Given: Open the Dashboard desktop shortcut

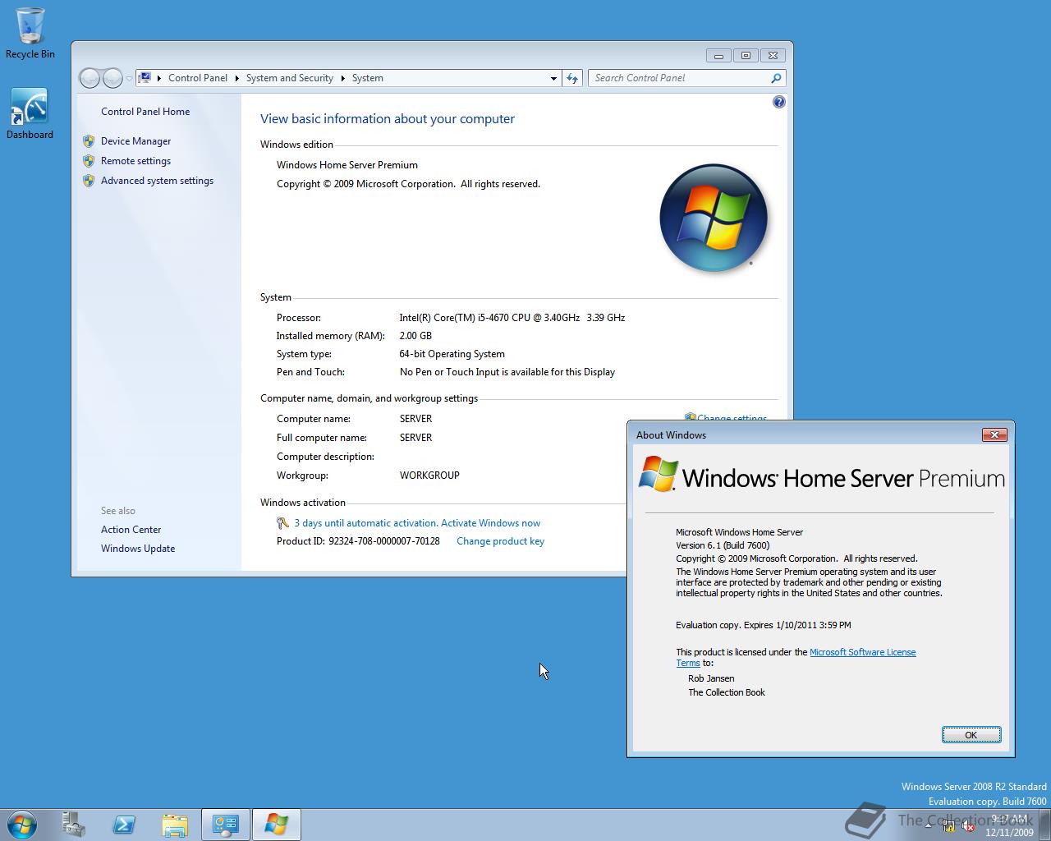Looking at the screenshot, I should coord(30,114).
